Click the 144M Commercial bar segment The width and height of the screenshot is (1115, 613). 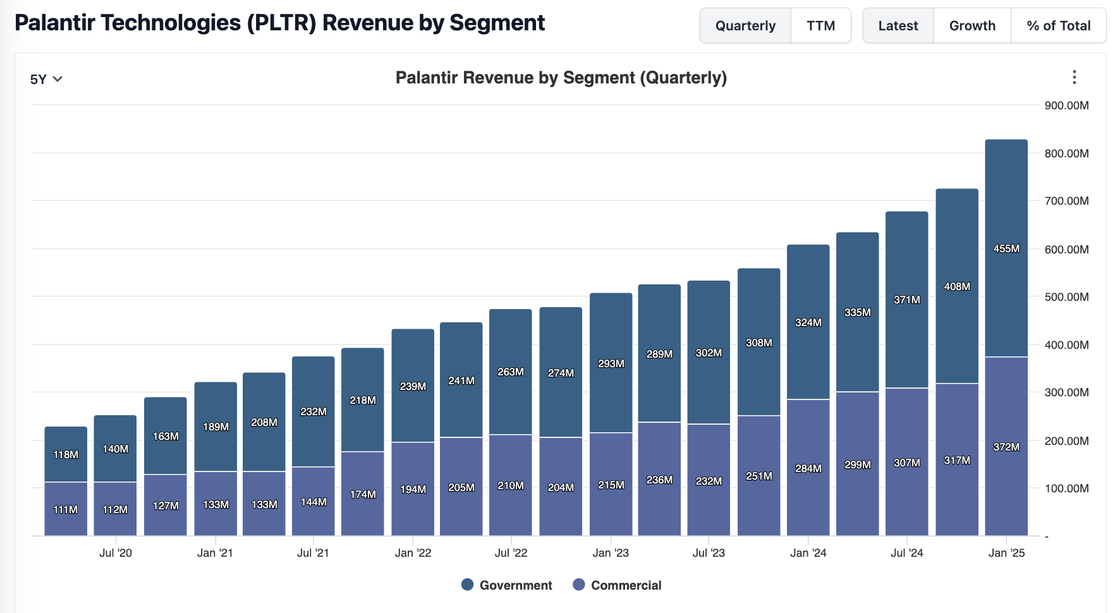(314, 502)
